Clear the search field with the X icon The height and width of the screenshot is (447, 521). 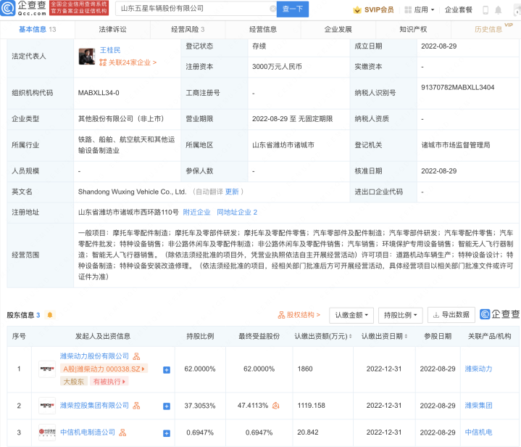(272, 9)
